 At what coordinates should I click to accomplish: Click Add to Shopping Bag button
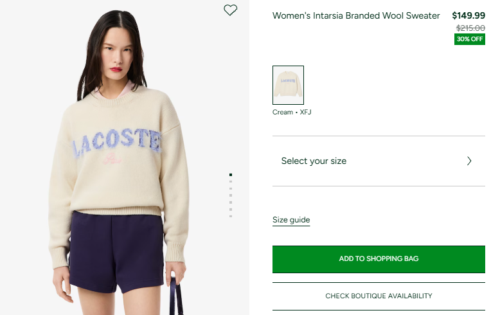pyautogui.click(x=379, y=258)
